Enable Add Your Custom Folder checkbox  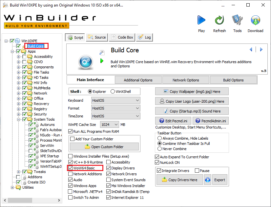(x=73, y=139)
